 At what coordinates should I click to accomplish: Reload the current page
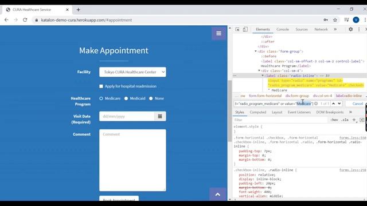click(25, 20)
